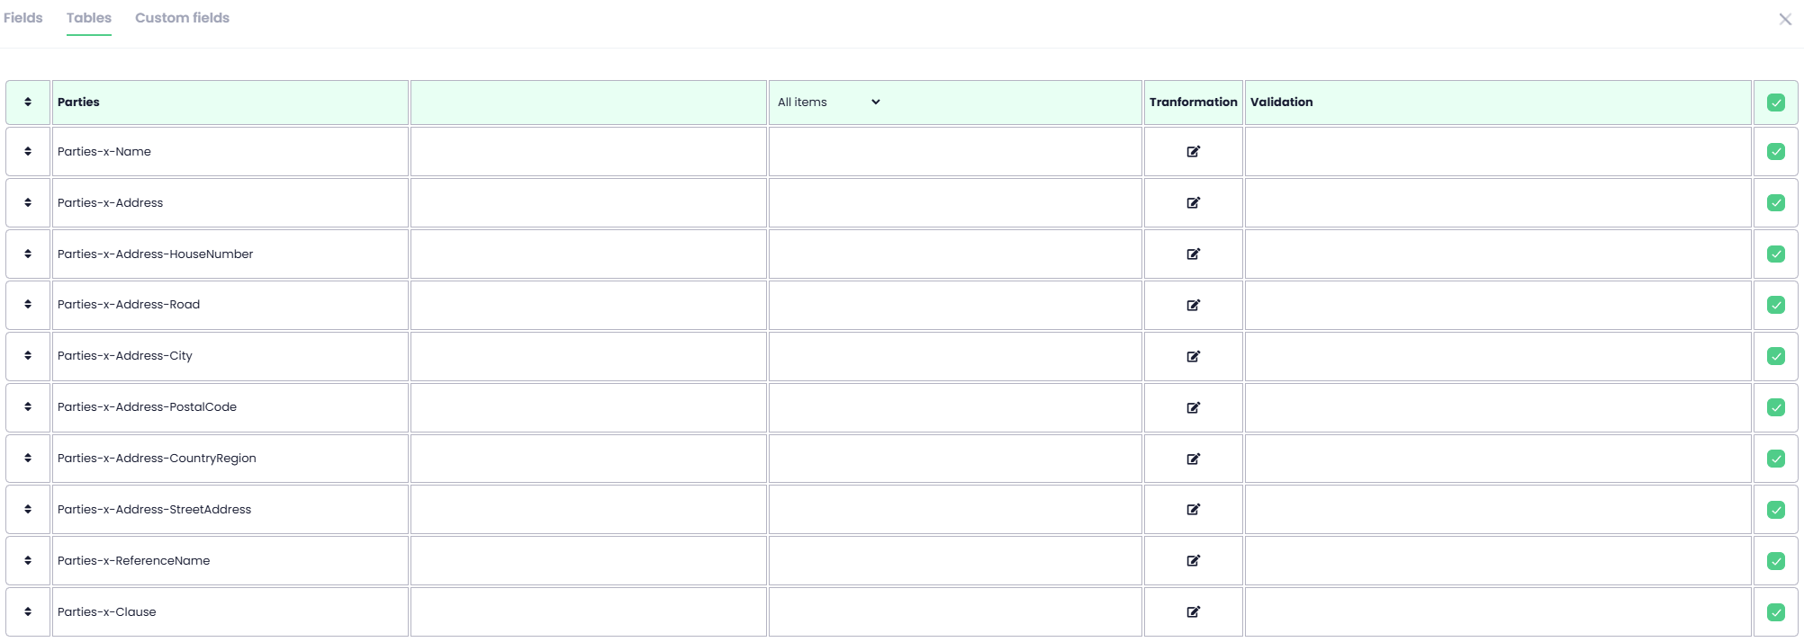The image size is (1804, 642).
Task: Edit transformation for Parties-x-Name row
Action: click(x=1193, y=152)
